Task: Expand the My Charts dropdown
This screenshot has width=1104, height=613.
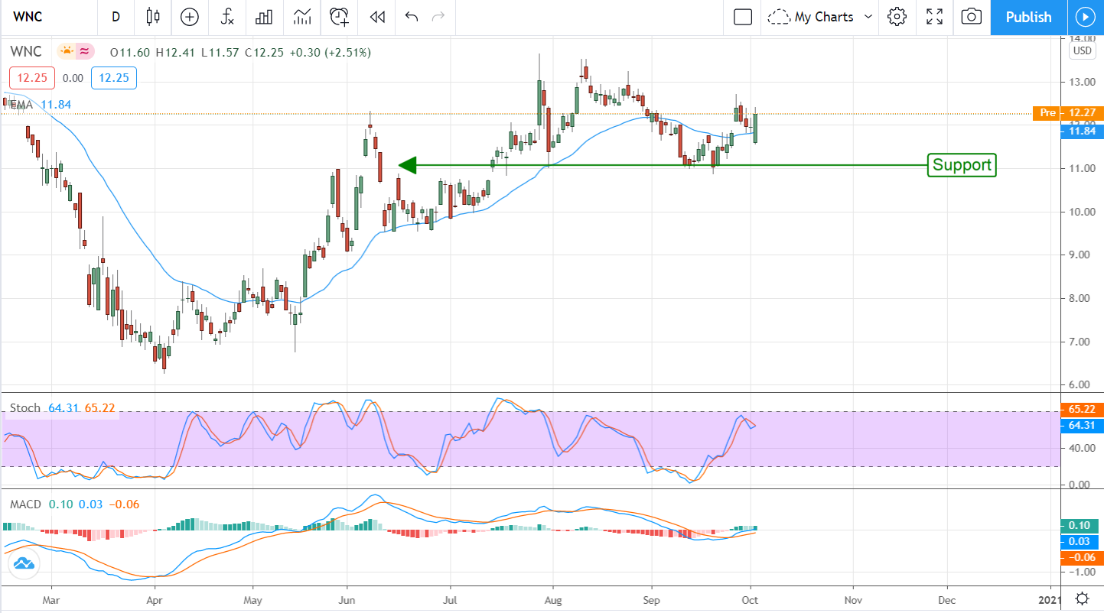Action: click(821, 17)
